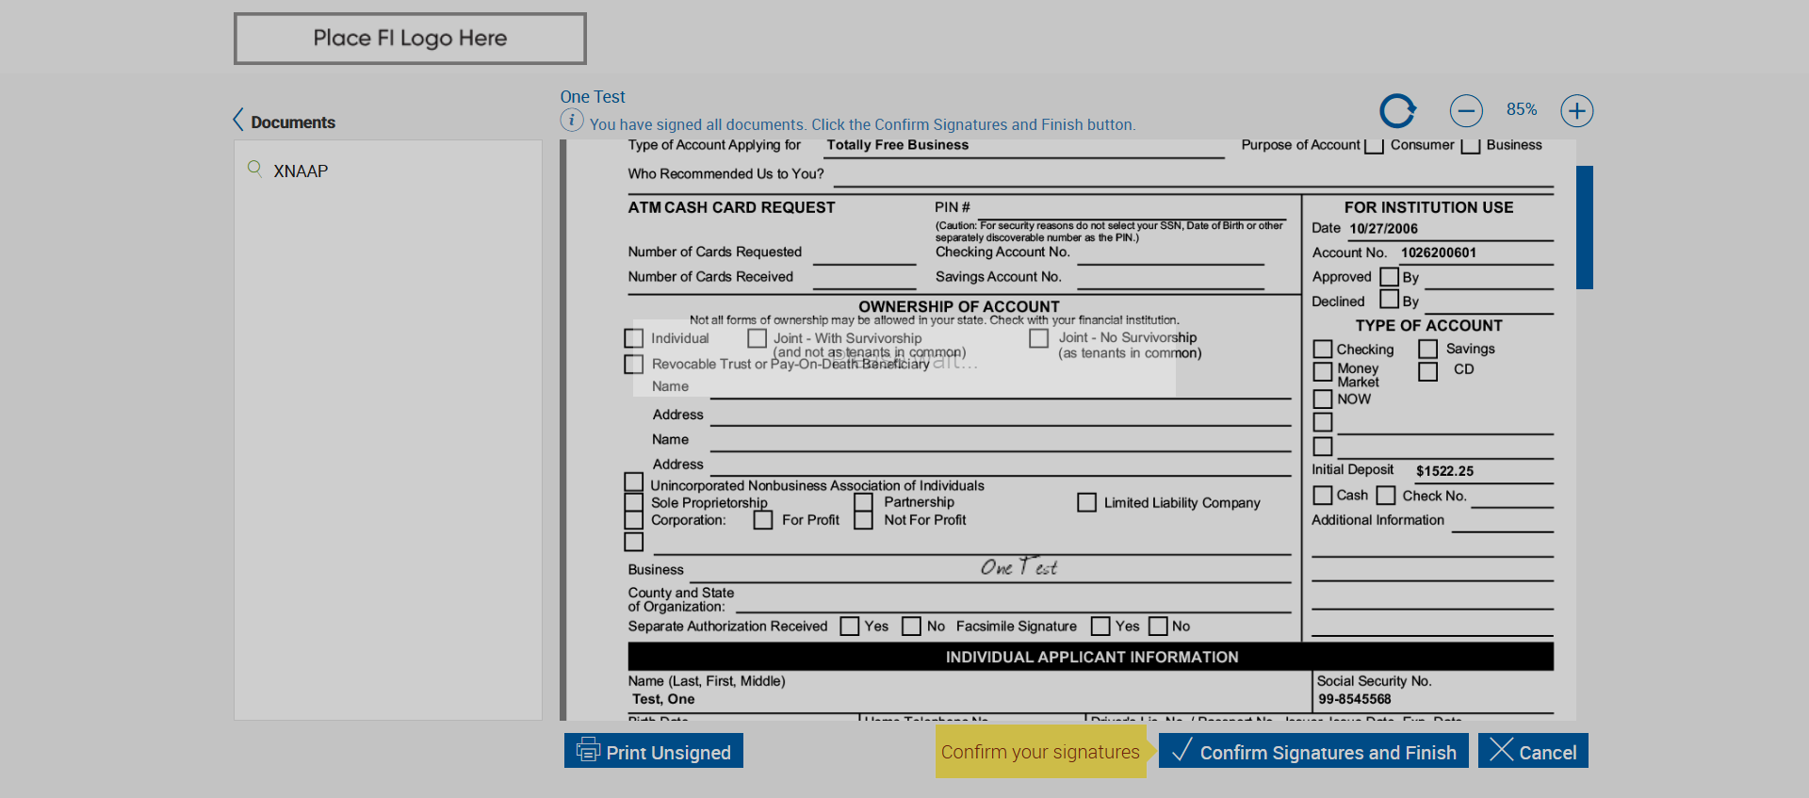Click the initial deposit amount $1522.25
This screenshot has width=1809, height=798.
[1444, 471]
